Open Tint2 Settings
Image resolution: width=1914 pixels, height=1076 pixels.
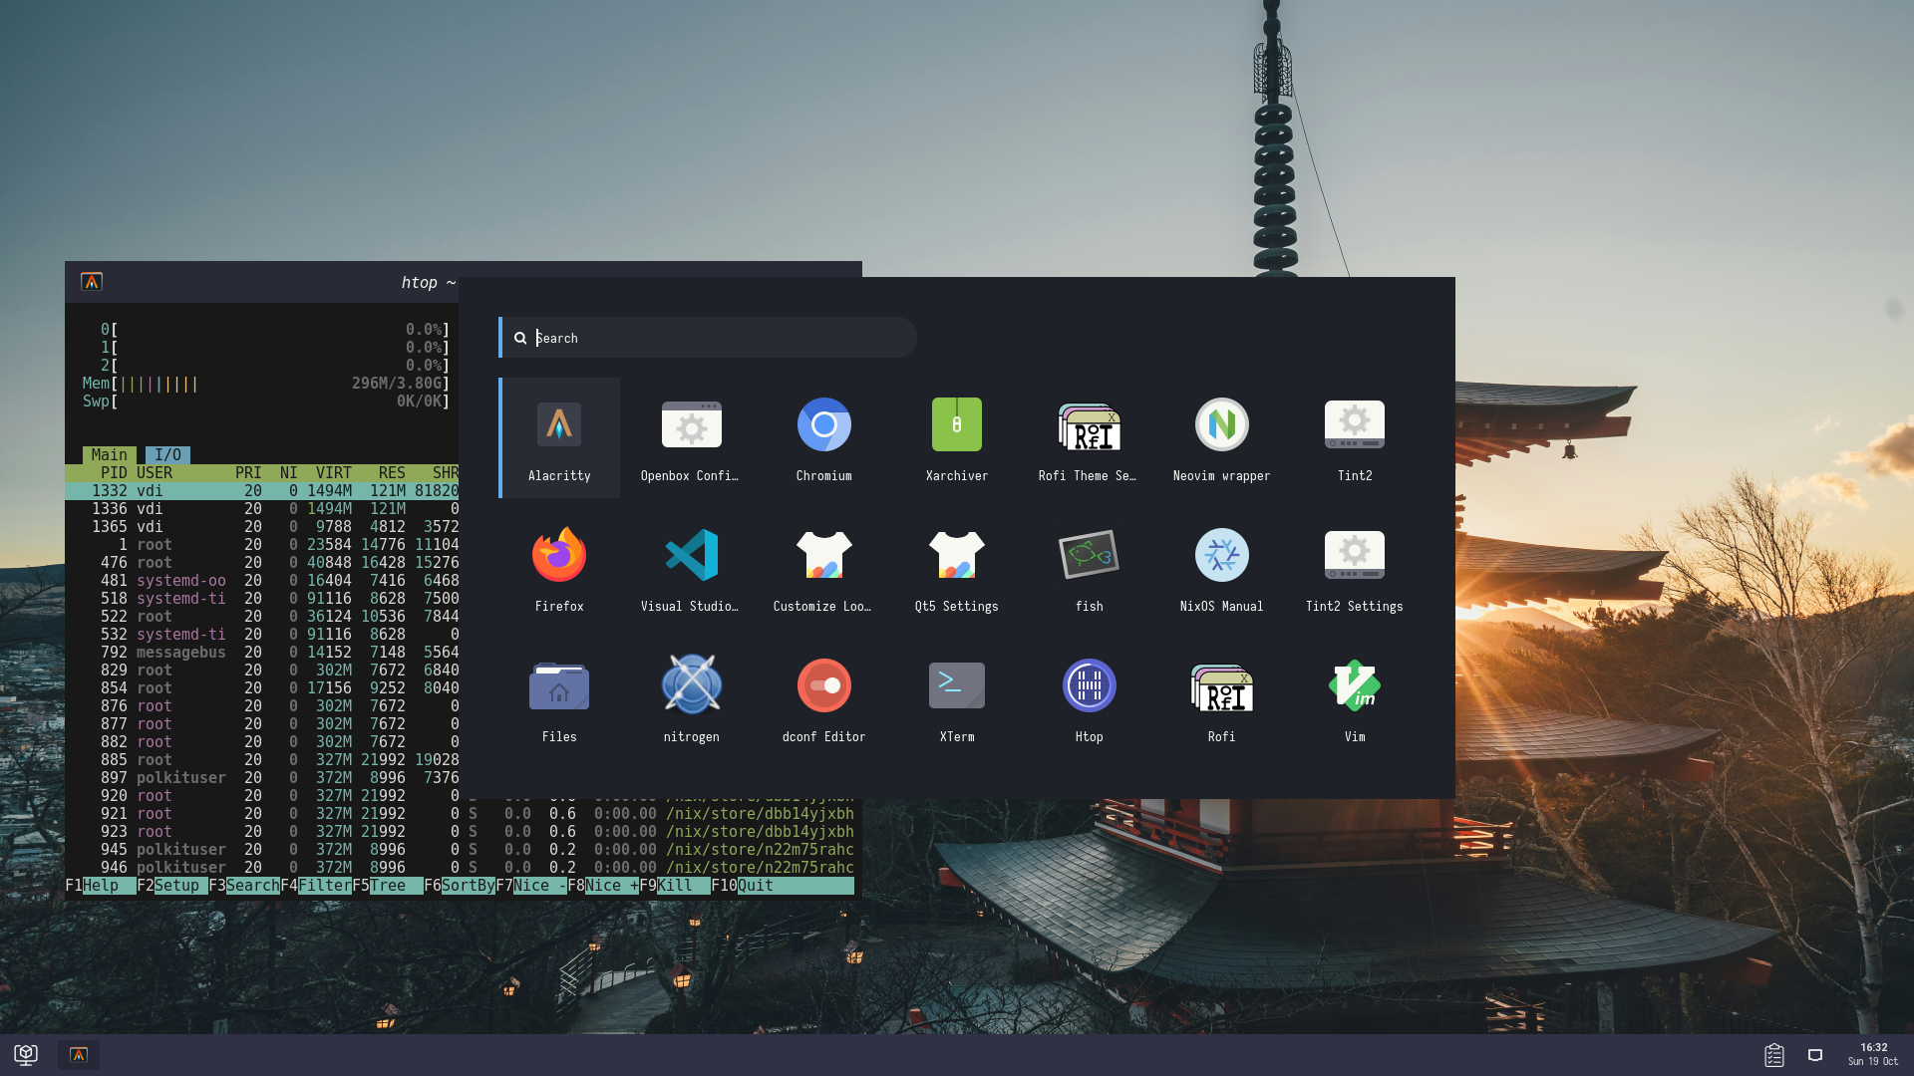click(1354, 569)
